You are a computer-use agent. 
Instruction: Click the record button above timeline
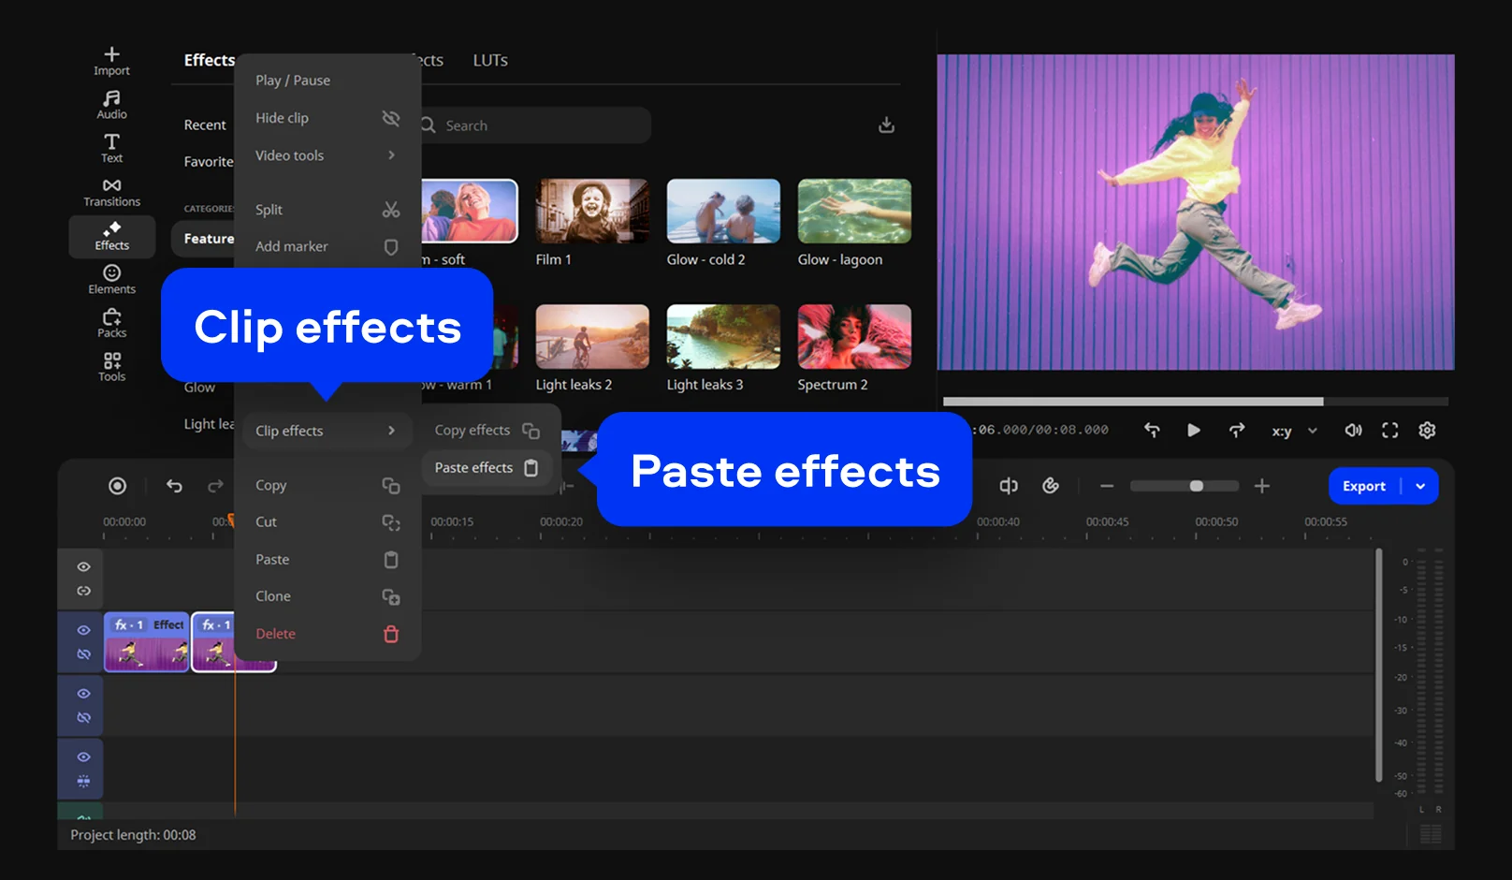click(x=117, y=486)
